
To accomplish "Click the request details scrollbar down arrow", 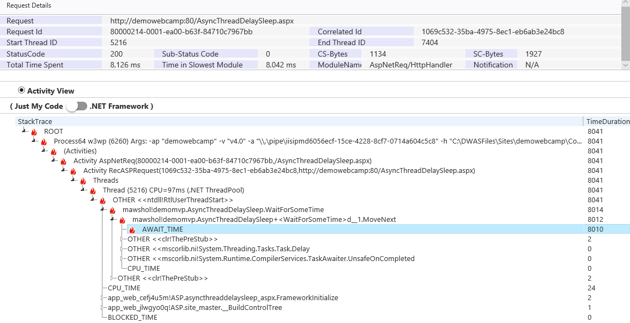I will pyautogui.click(x=626, y=65).
